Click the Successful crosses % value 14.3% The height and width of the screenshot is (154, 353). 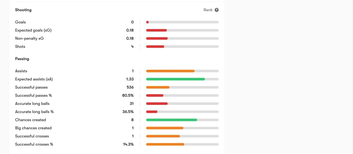[128, 144]
